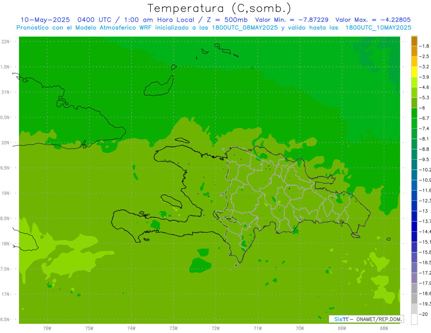431x333 pixels.
Task: Click the legend value "-5.3"
Action: click(424, 98)
